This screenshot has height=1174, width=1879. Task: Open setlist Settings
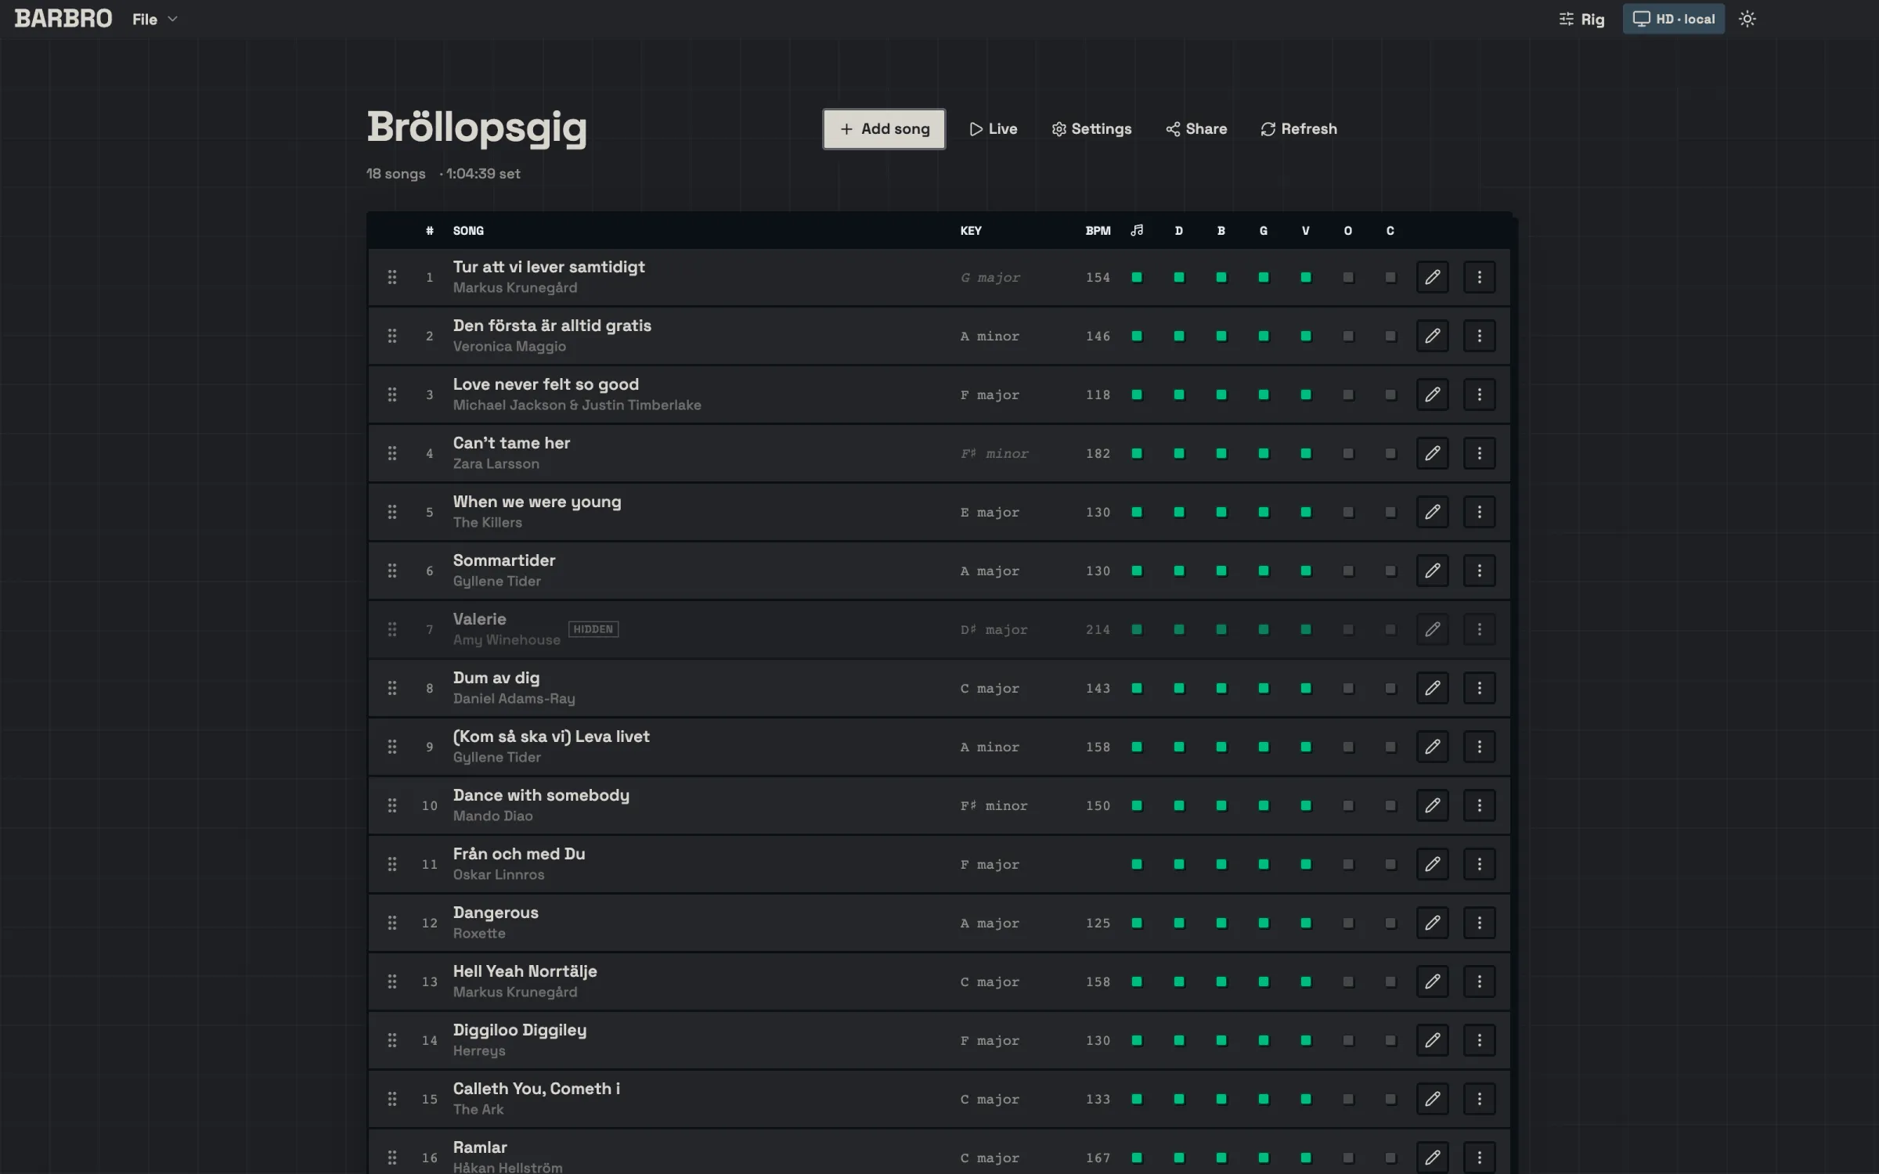pyautogui.click(x=1091, y=129)
